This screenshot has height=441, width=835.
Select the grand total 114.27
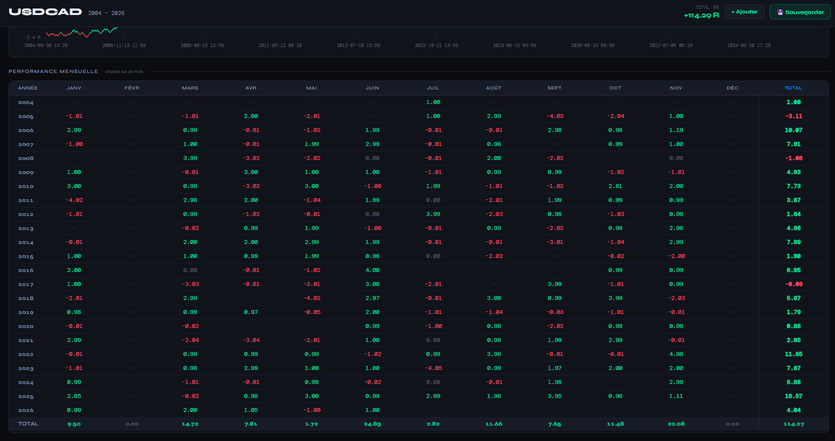793,424
